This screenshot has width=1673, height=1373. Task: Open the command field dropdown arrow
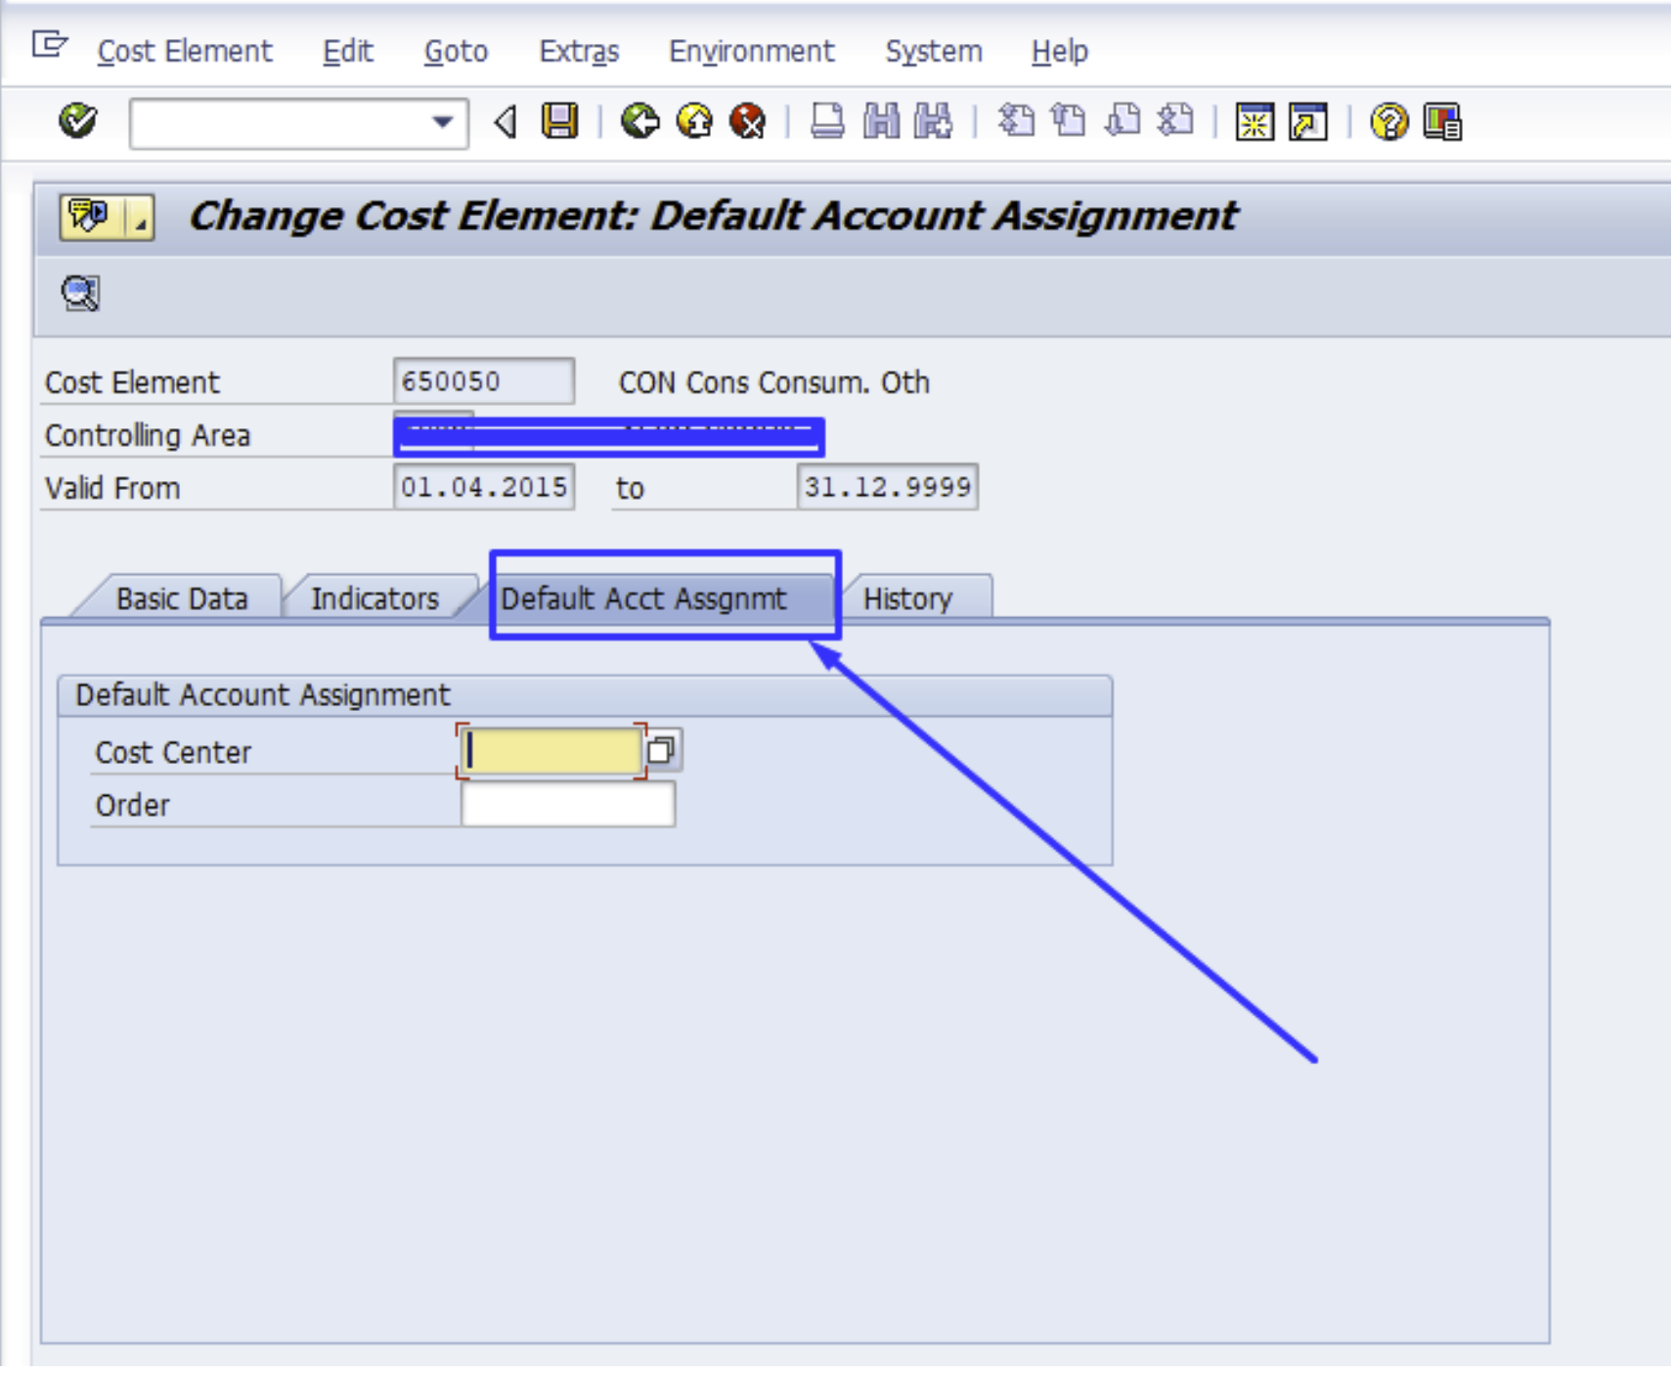[x=442, y=122]
